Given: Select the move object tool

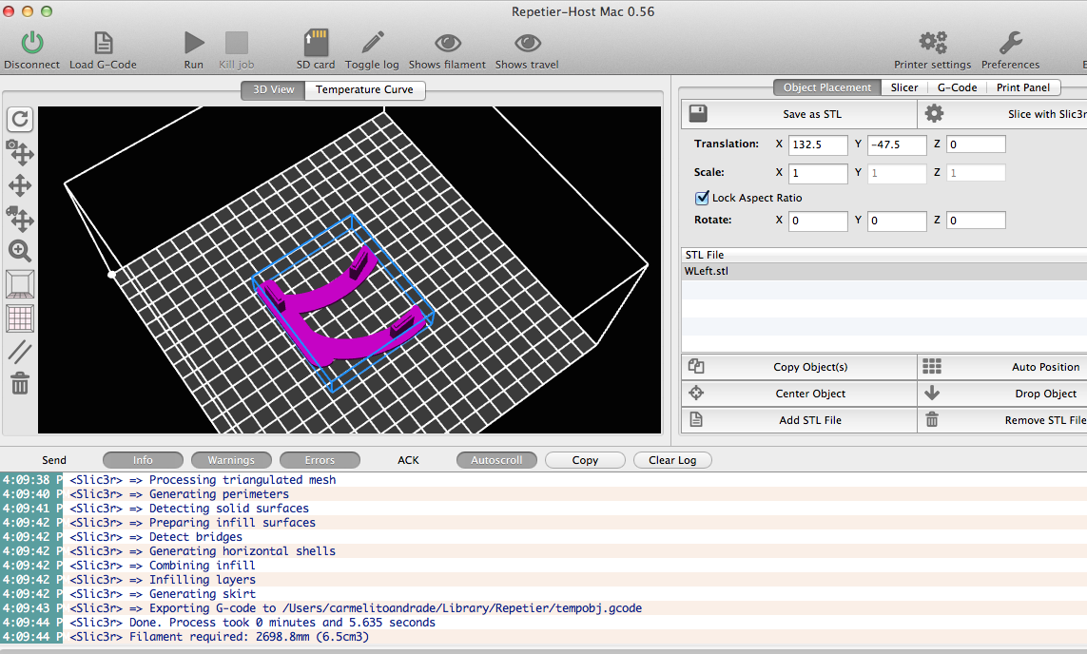Looking at the screenshot, I should tap(20, 219).
